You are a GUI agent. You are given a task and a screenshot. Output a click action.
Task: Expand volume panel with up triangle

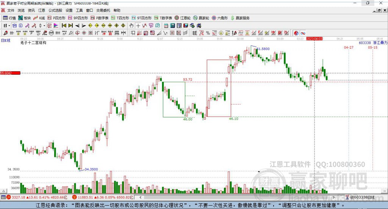point(3,191)
